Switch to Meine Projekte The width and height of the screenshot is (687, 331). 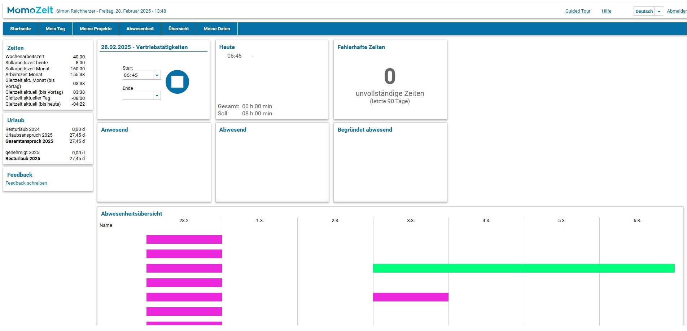point(96,29)
